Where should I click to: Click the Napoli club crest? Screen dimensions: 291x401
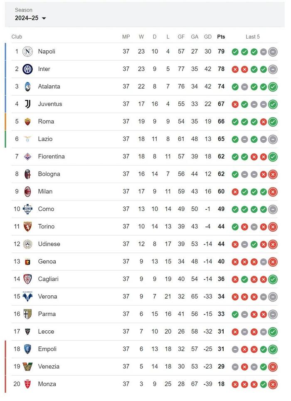click(x=27, y=52)
